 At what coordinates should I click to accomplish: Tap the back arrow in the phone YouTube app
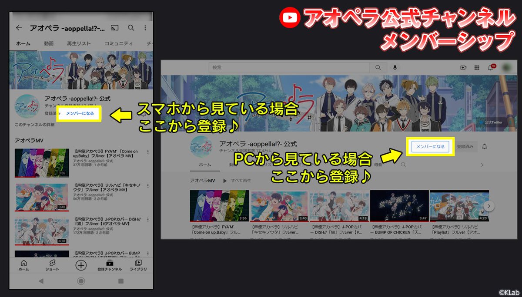click(x=19, y=28)
